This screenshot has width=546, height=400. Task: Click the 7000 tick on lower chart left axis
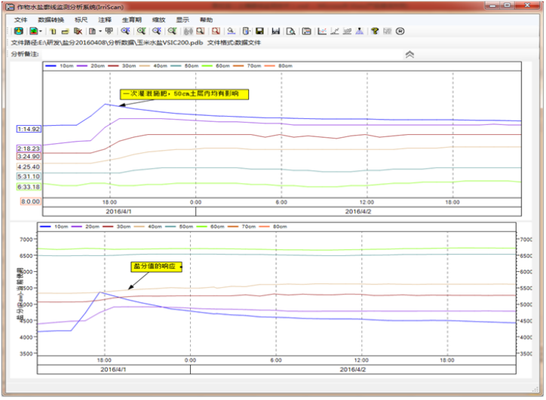pyautogui.click(x=26, y=240)
